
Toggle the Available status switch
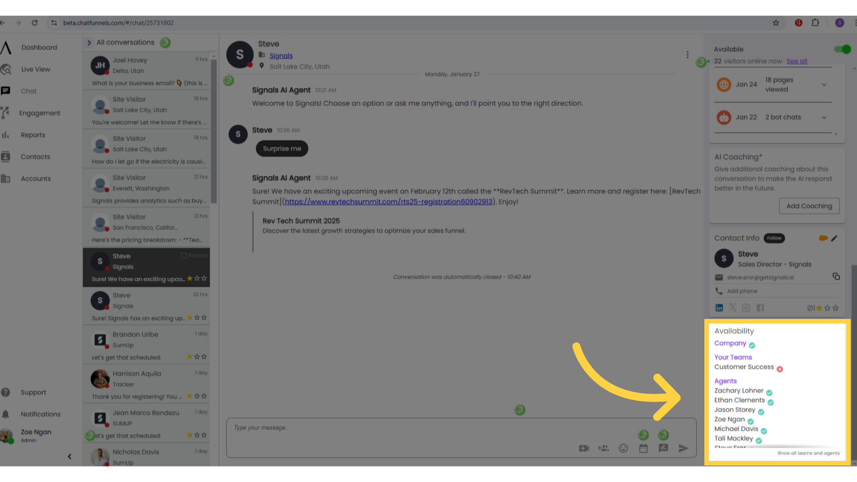(842, 49)
